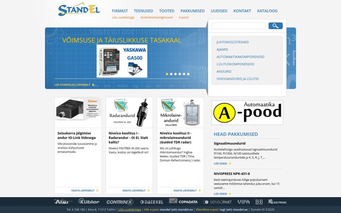Select Juhtimissüsteemid category
The image size is (341, 213).
click(233, 42)
